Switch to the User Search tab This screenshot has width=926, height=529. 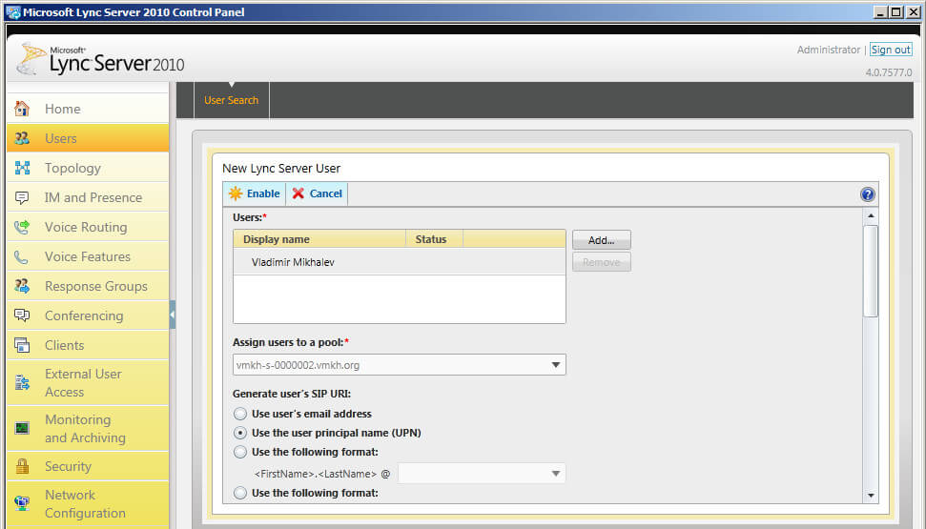[x=232, y=100]
